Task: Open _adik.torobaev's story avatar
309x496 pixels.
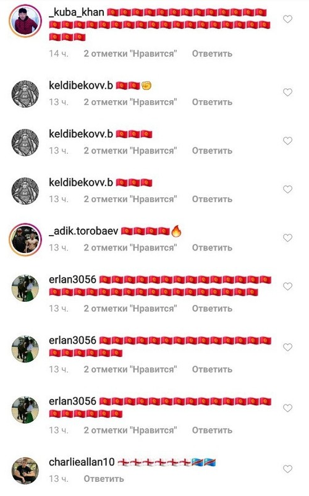Action: 25,240
